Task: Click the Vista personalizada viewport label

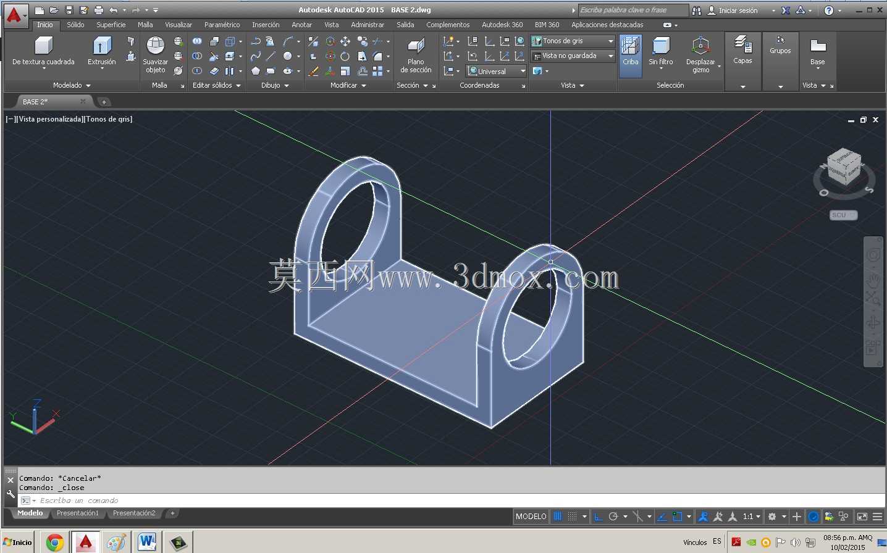Action: pos(51,119)
